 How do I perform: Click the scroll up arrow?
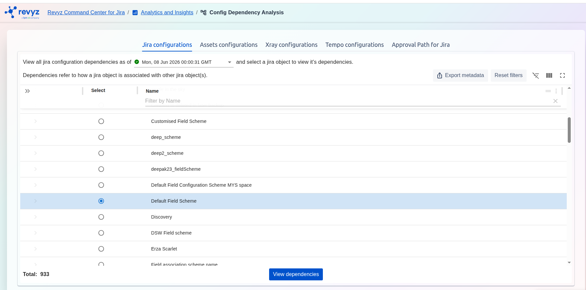tap(569, 88)
